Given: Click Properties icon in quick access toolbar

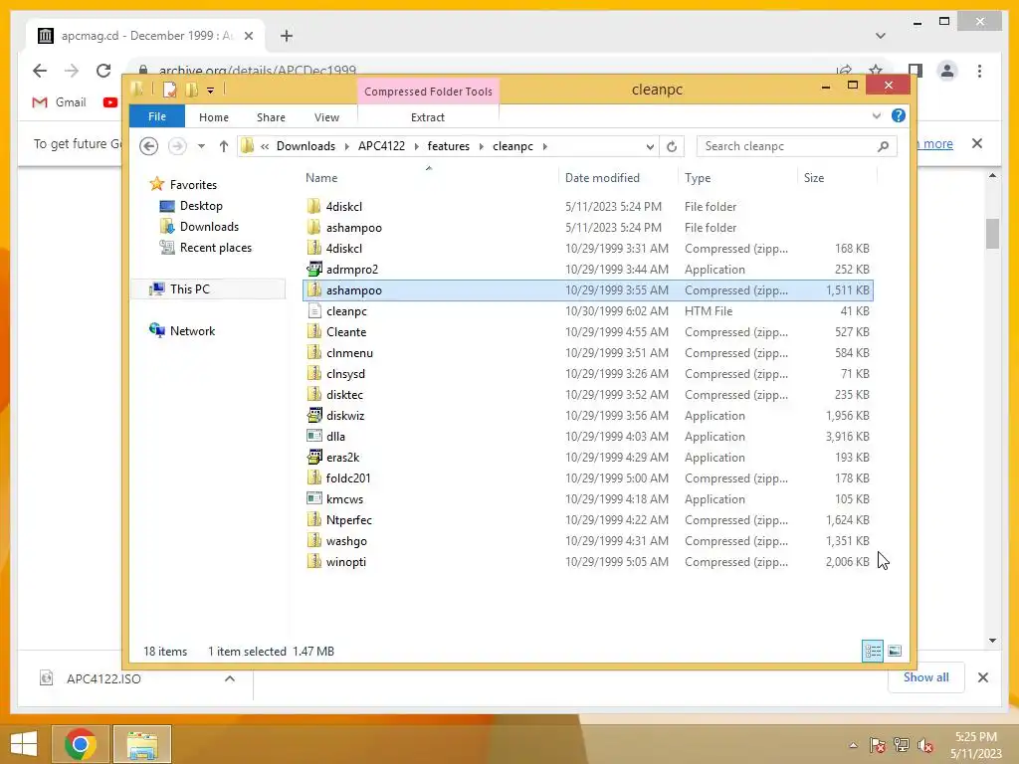Looking at the screenshot, I should point(169,90).
